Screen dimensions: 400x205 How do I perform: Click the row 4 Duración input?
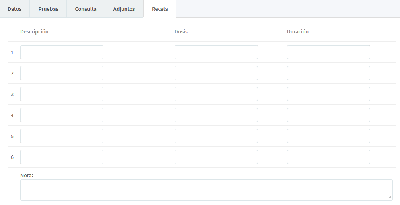pos(328,115)
